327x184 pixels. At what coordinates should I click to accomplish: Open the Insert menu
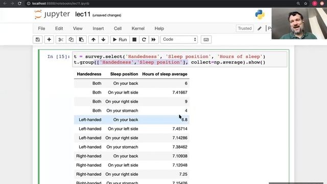point(98,29)
